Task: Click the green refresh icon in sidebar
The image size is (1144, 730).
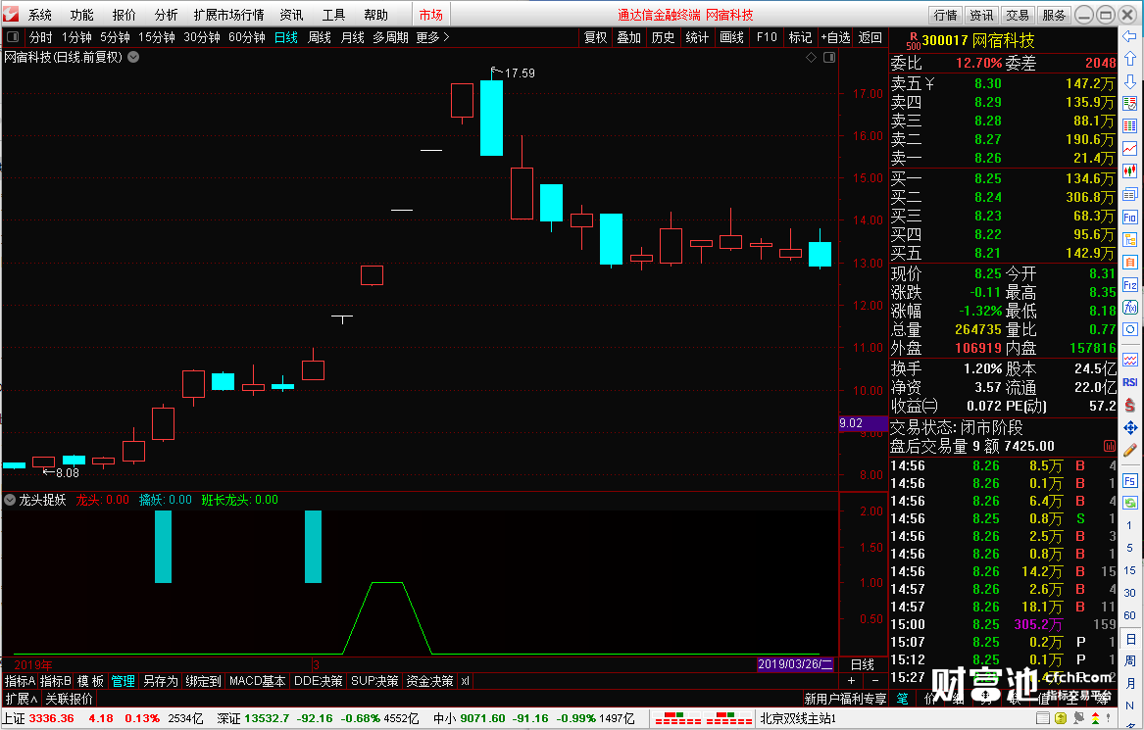Action: tap(1130, 503)
